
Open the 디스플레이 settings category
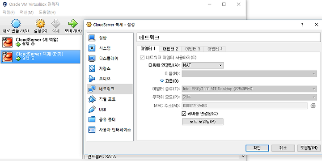point(110,58)
